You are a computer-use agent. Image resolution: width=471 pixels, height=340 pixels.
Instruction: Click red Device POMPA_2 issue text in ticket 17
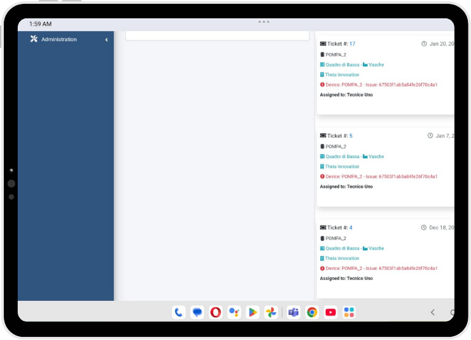click(381, 85)
